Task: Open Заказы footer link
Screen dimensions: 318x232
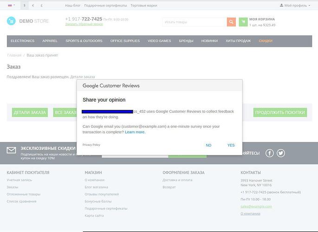Action: (x=13, y=187)
